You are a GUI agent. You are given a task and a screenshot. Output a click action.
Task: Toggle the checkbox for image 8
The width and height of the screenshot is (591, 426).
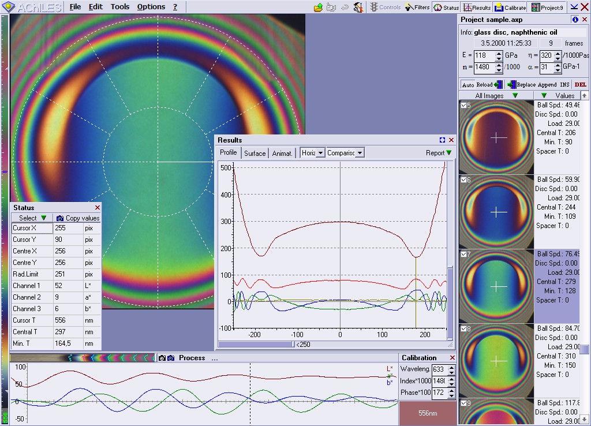pos(463,329)
